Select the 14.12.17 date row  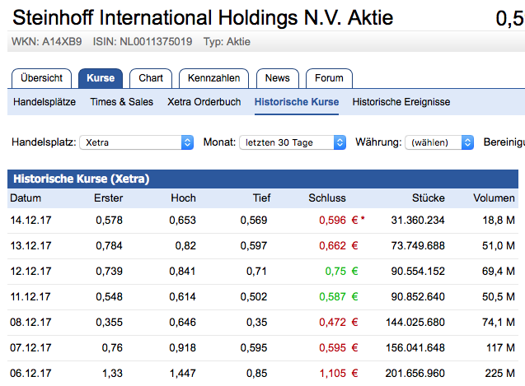point(30,221)
